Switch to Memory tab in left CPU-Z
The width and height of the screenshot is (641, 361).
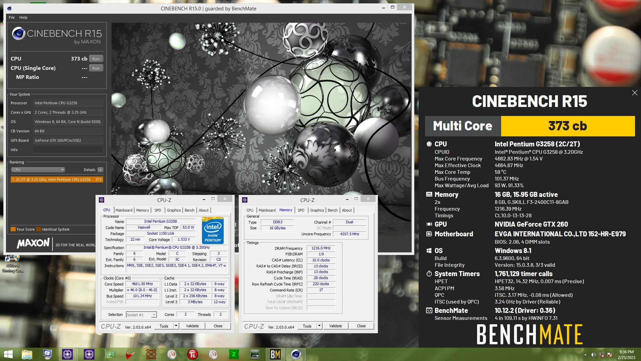(143, 210)
